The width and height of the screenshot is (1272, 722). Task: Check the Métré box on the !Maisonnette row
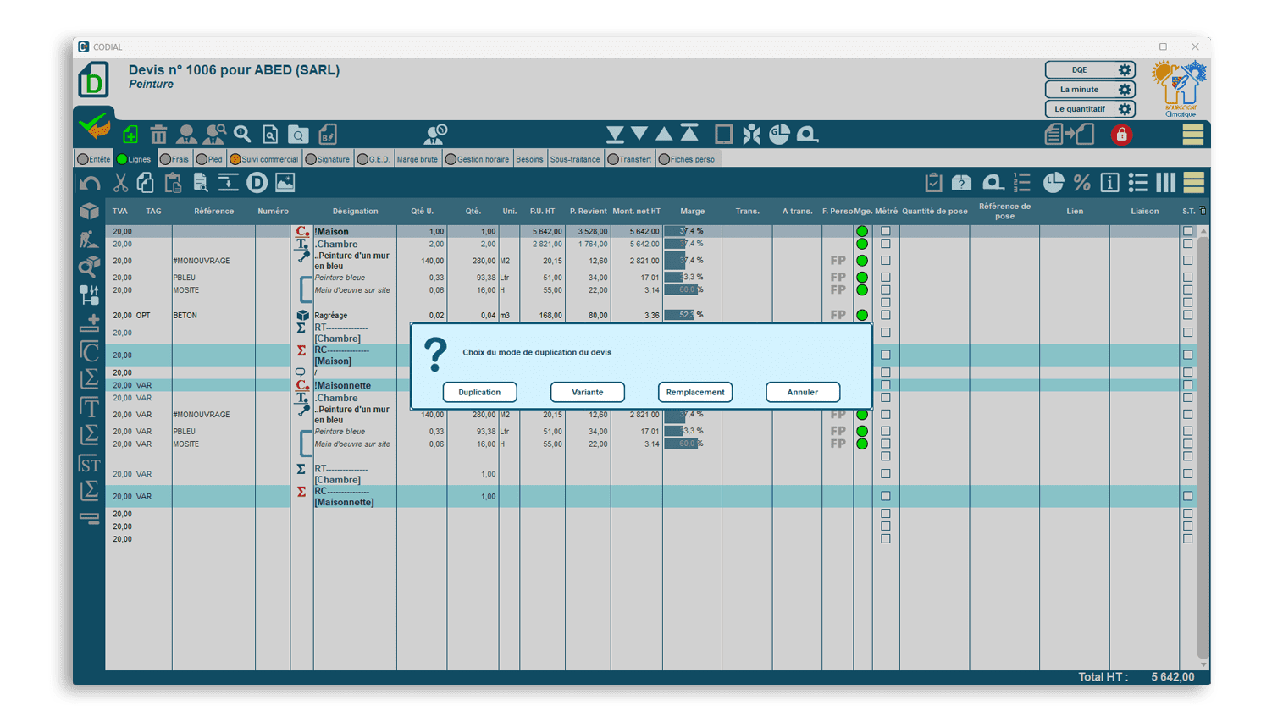point(886,385)
